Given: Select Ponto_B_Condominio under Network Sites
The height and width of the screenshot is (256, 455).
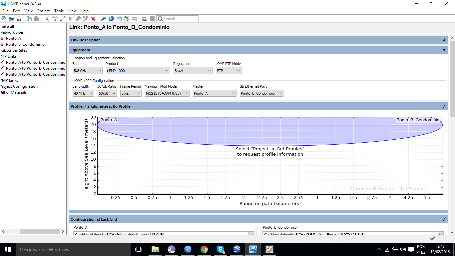Looking at the screenshot, I should coord(25,44).
